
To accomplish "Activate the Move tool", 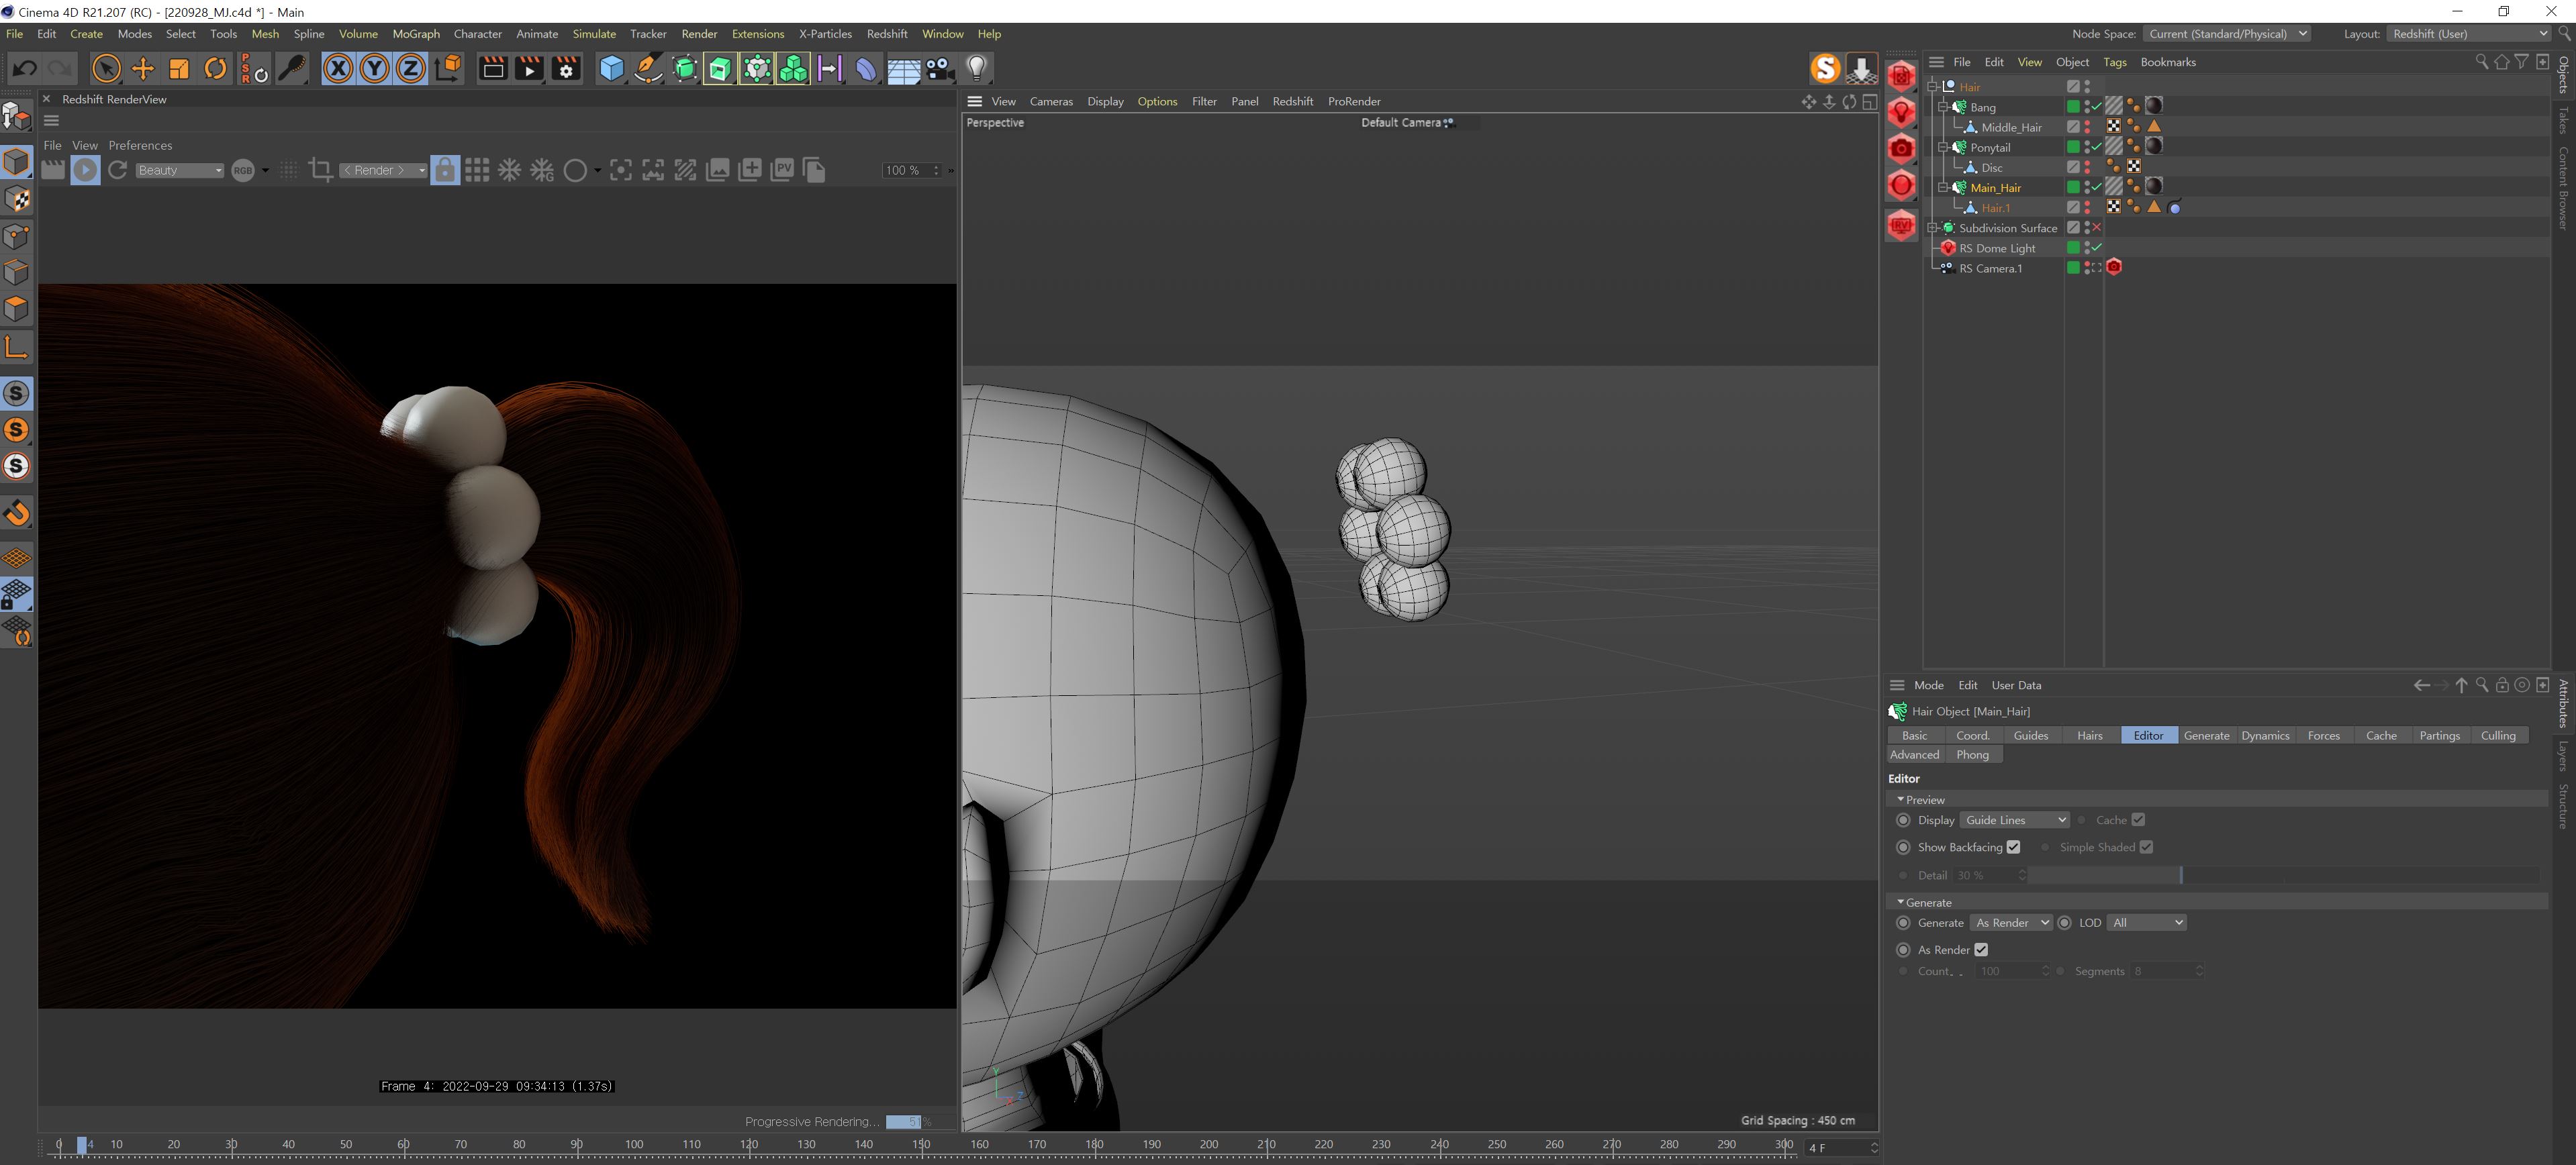I will (x=143, y=68).
